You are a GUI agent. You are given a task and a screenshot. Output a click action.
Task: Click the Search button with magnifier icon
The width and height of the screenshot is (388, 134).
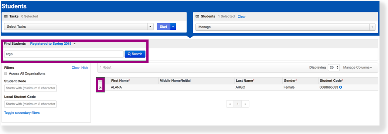pyautogui.click(x=135, y=54)
